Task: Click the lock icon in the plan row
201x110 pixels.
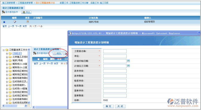Action: 4,22
